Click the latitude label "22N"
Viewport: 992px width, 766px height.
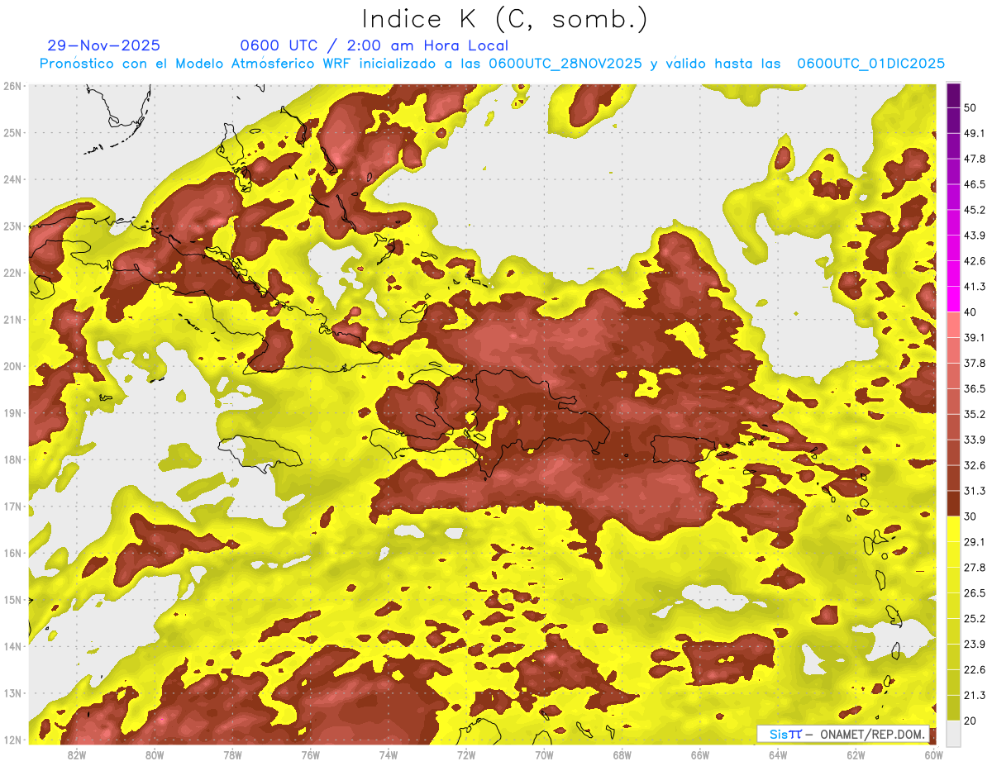(x=12, y=273)
